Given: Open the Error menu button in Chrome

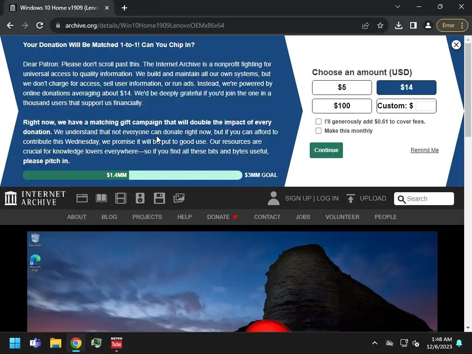Looking at the screenshot, I should [x=452, y=26].
